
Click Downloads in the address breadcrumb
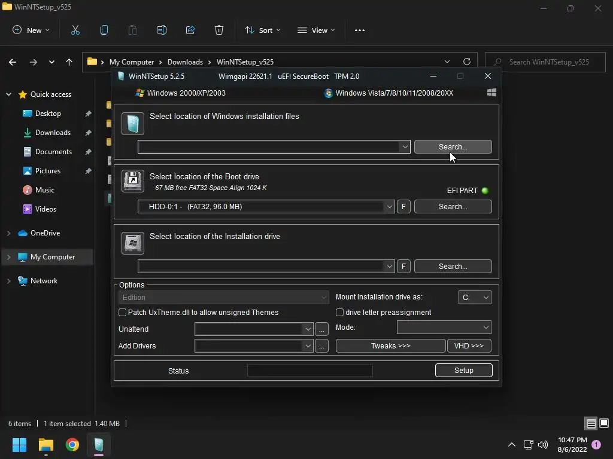(185, 62)
